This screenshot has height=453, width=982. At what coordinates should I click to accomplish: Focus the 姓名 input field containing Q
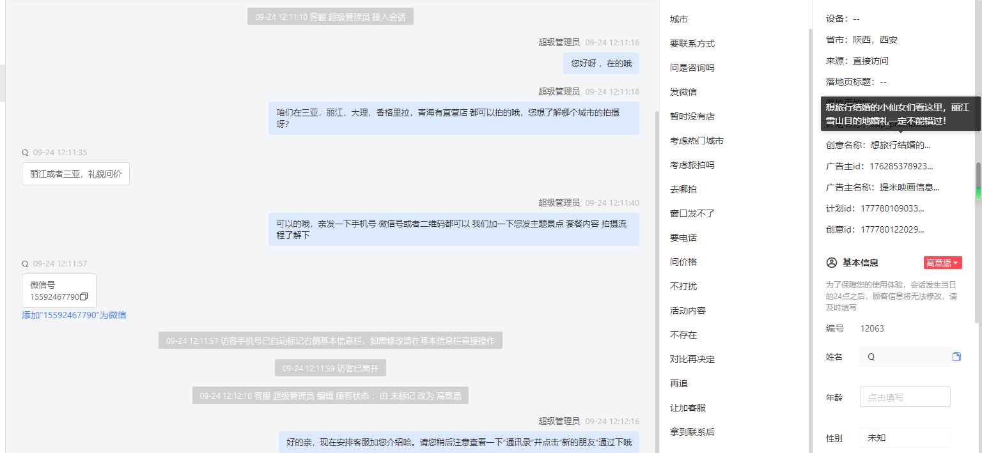[x=905, y=357]
